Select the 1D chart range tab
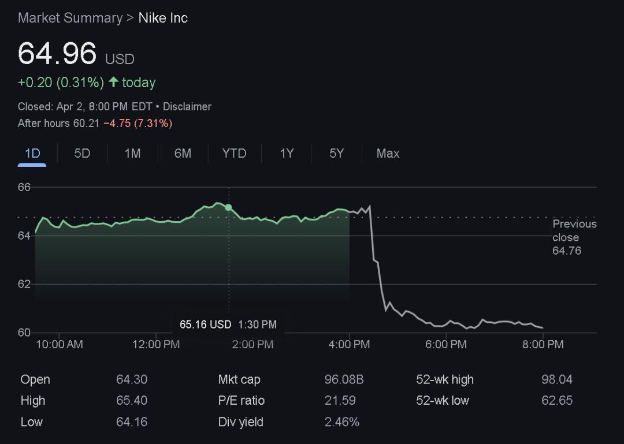Screen dimensions: 624x444 coord(32,154)
